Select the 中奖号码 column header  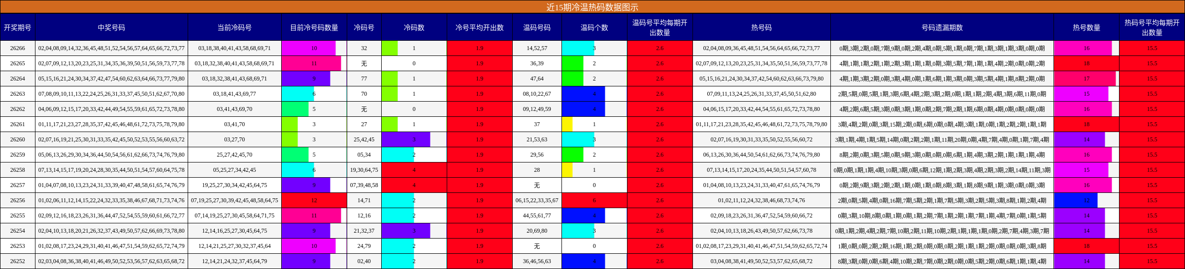(x=111, y=27)
